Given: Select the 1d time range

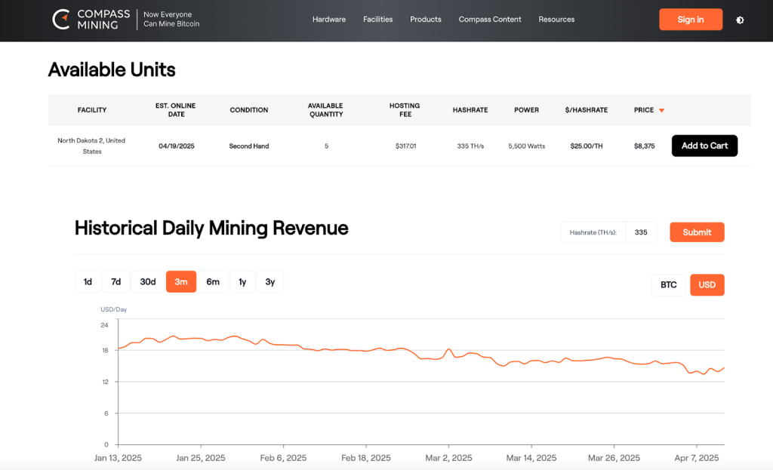Looking at the screenshot, I should (x=88, y=282).
